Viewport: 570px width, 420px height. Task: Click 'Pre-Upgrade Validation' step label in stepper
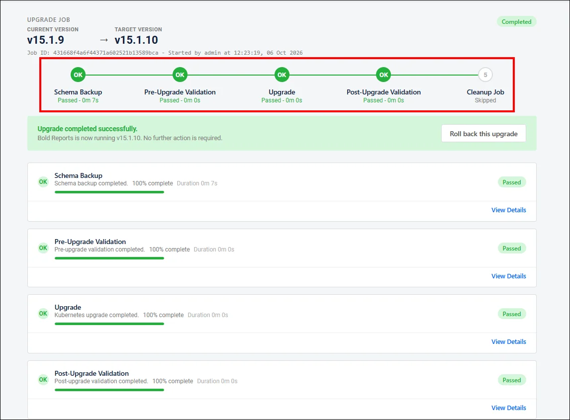pyautogui.click(x=180, y=92)
